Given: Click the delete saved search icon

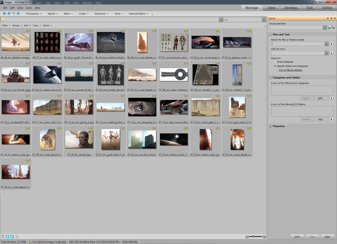Looking at the screenshot, I should pos(333,27).
